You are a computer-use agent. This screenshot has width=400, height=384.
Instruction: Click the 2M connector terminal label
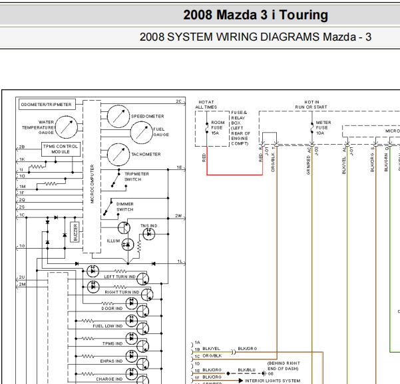(22, 285)
